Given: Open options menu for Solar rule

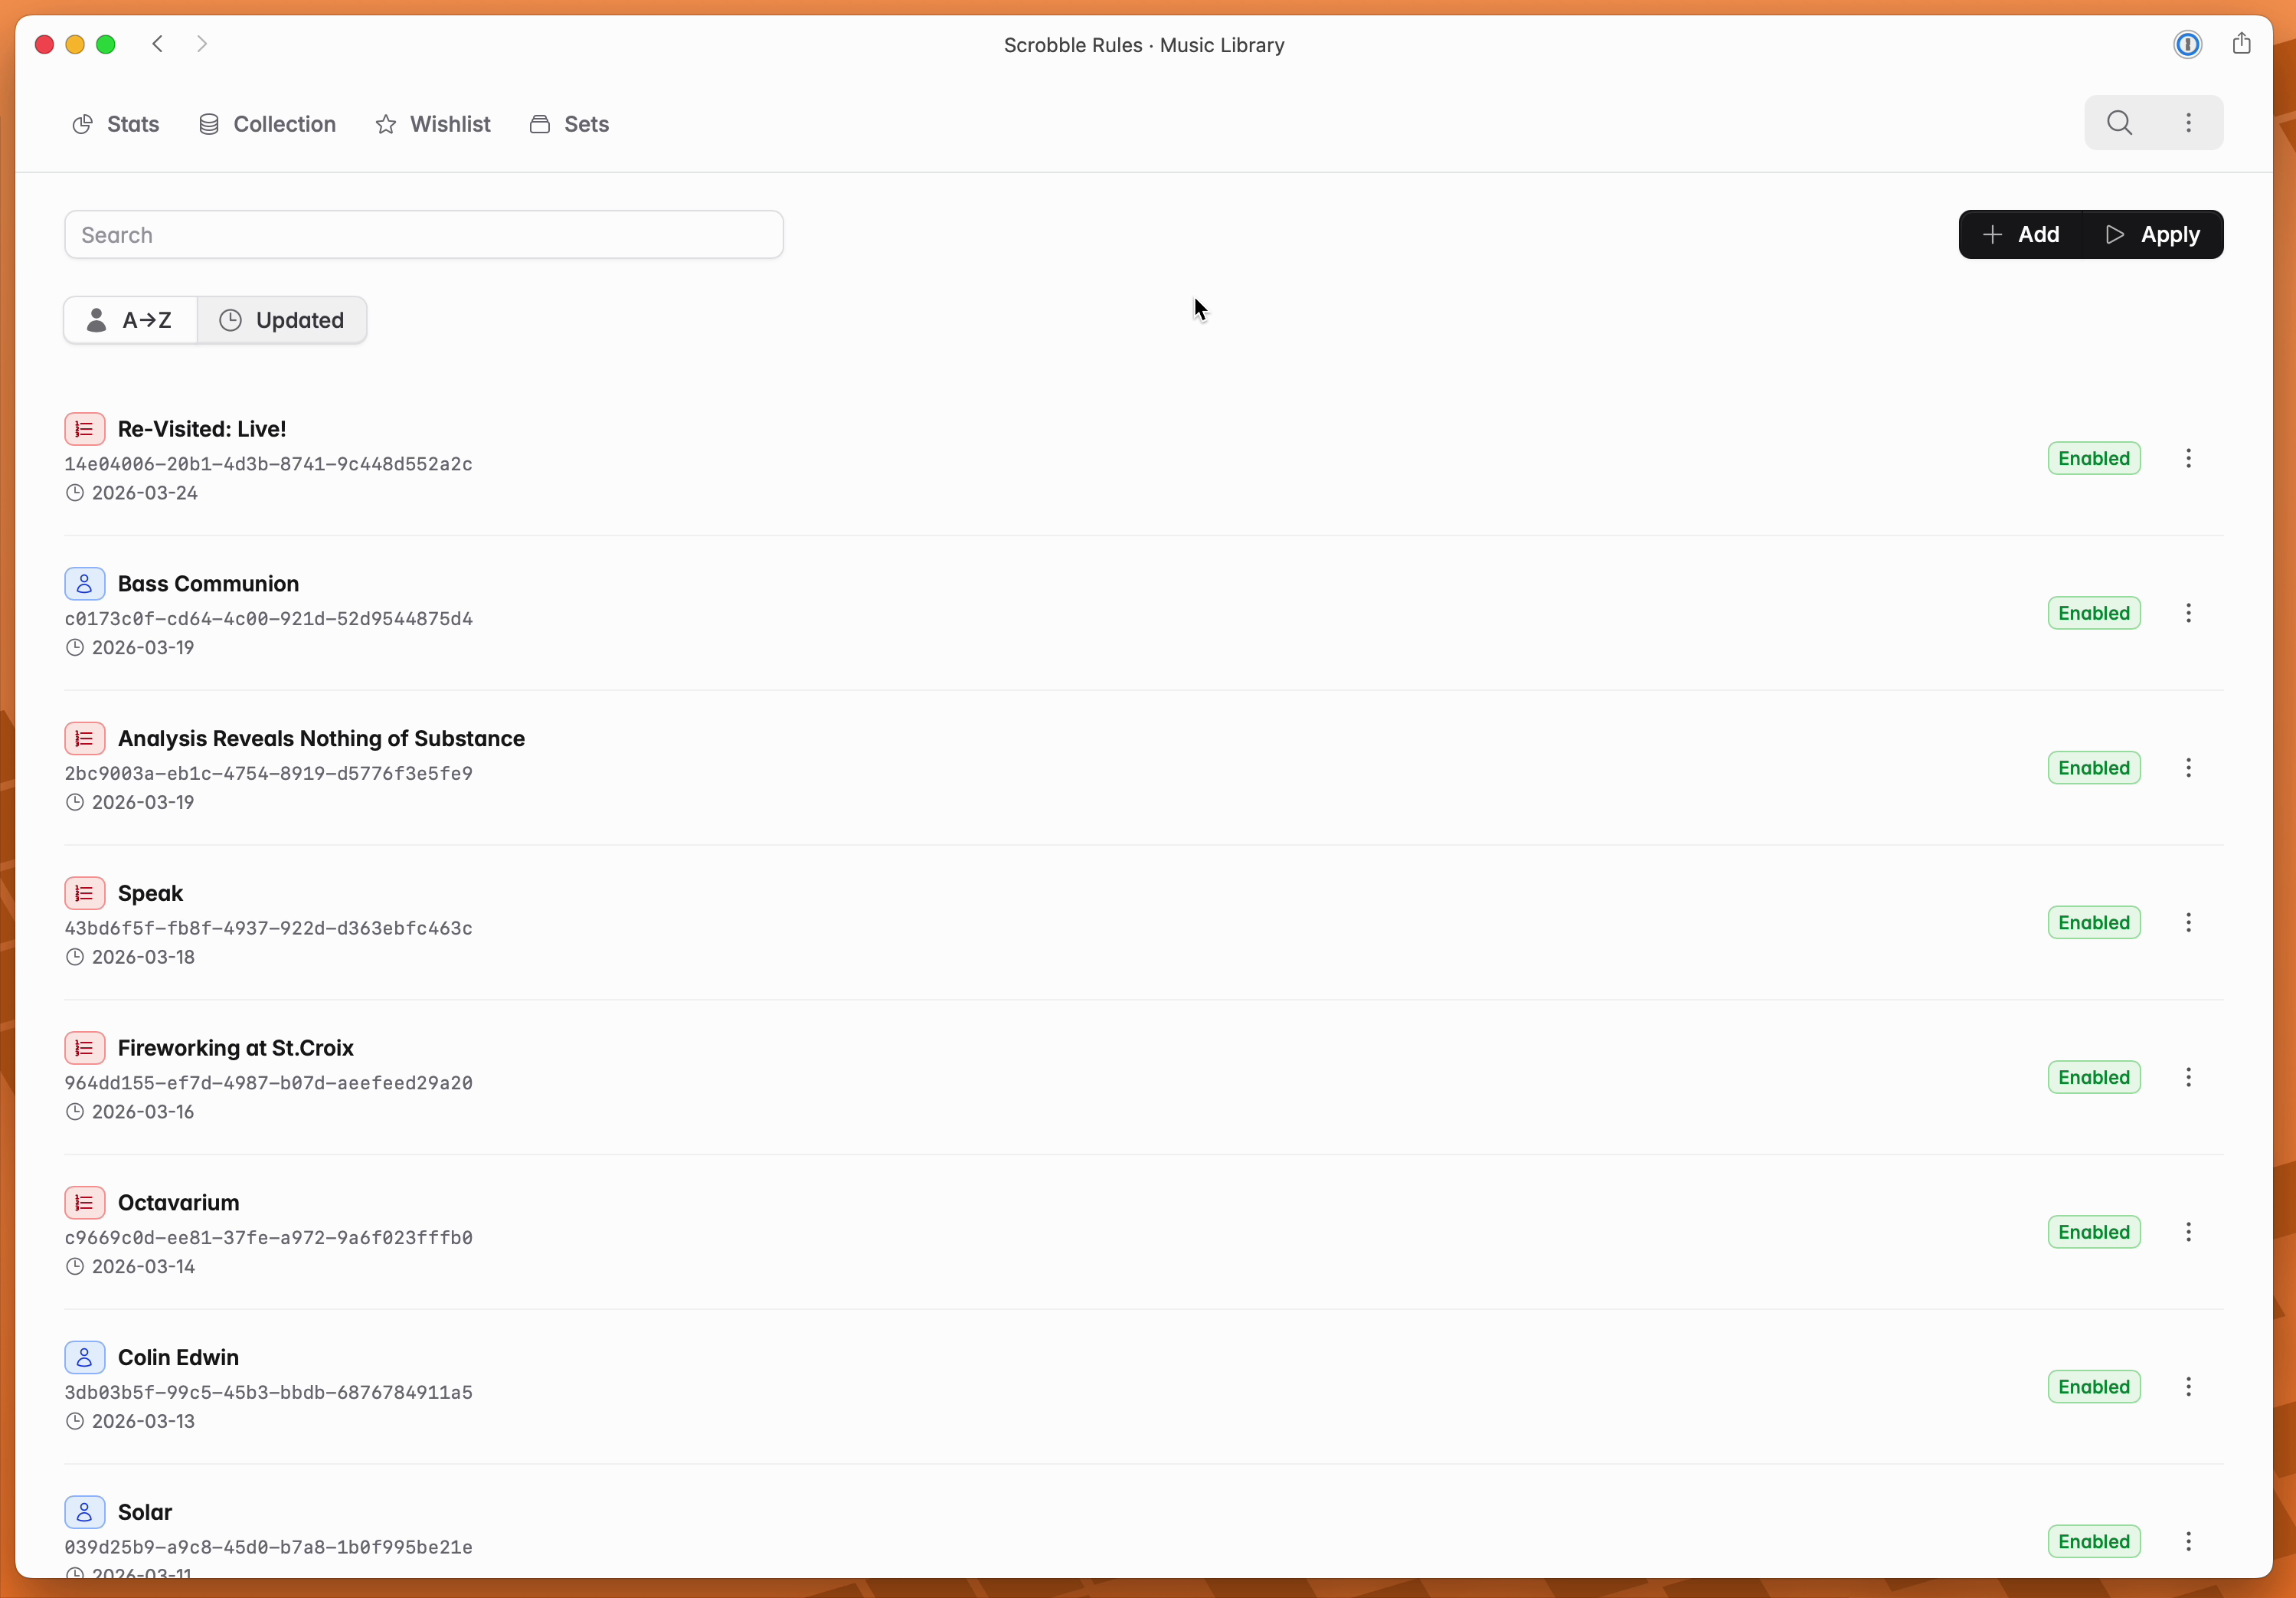Looking at the screenshot, I should tap(2188, 1542).
